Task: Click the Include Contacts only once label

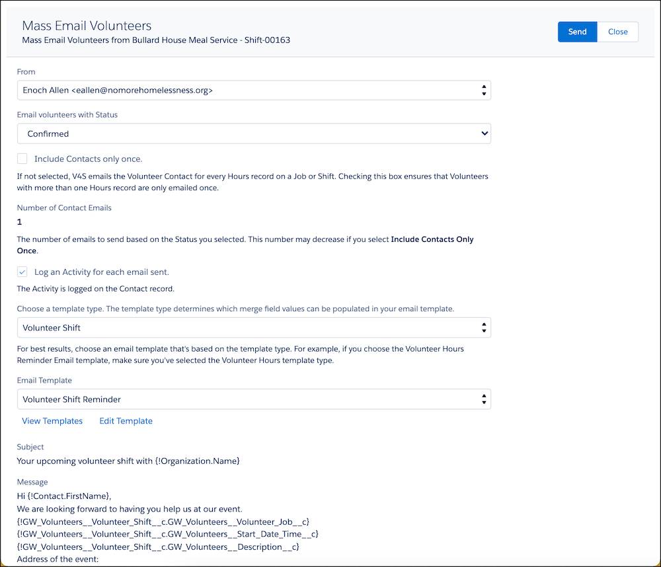Action: [88, 159]
